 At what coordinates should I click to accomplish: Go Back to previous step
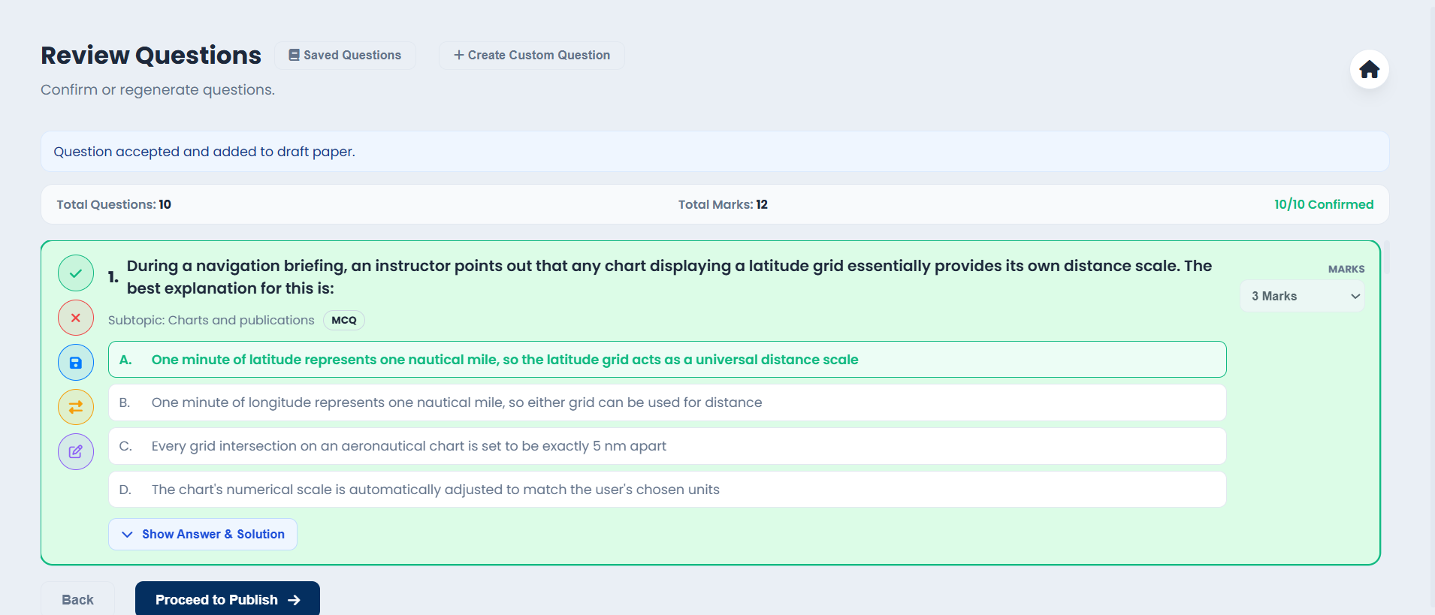click(77, 599)
